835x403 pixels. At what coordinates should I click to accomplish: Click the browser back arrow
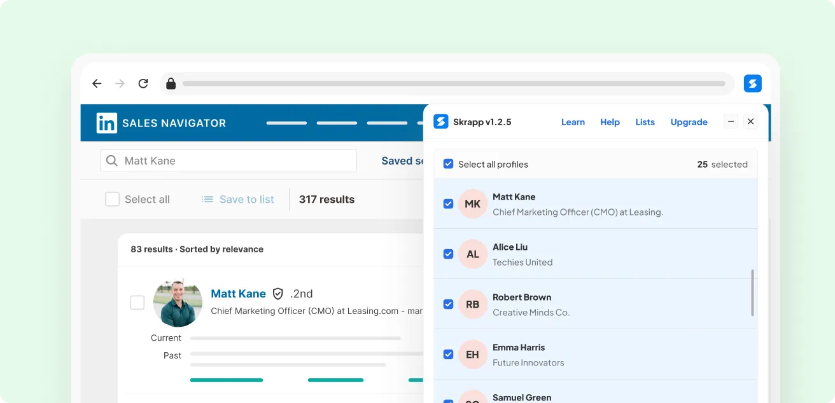pyautogui.click(x=96, y=83)
